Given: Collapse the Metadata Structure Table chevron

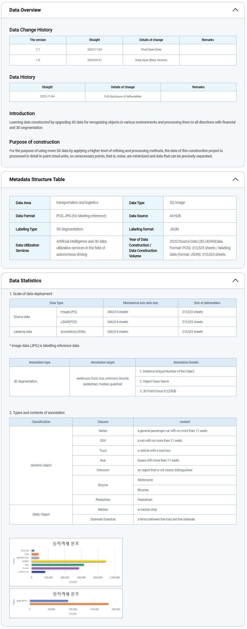Looking at the screenshot, I should [235, 179].
